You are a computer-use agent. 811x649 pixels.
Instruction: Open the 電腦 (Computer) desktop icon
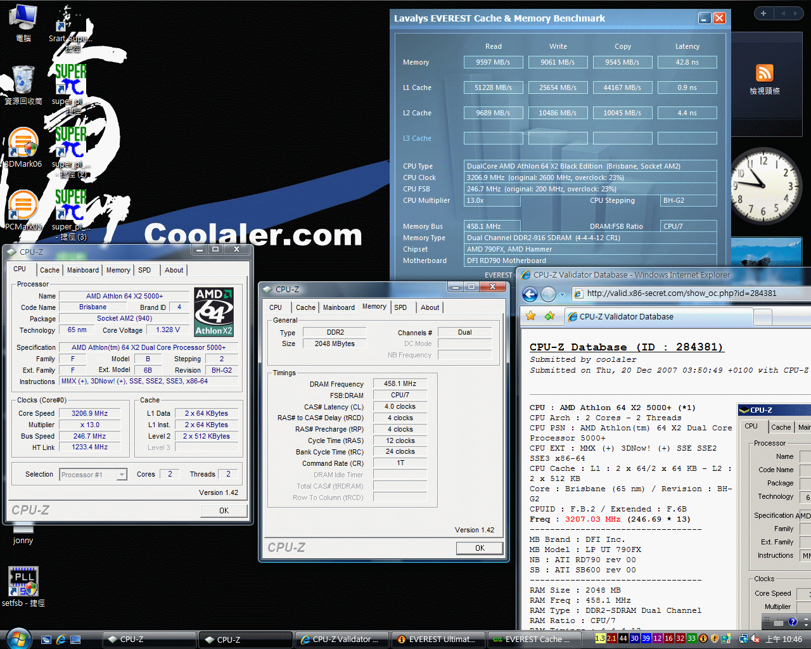(23, 22)
